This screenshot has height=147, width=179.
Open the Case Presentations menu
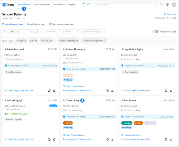[x=42, y=5]
